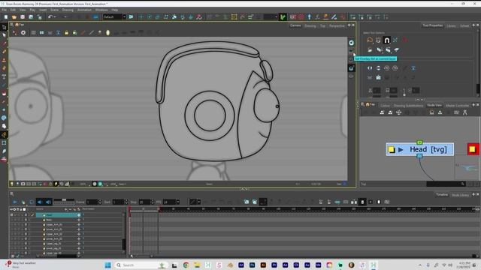Click the Frame number field

92,202
